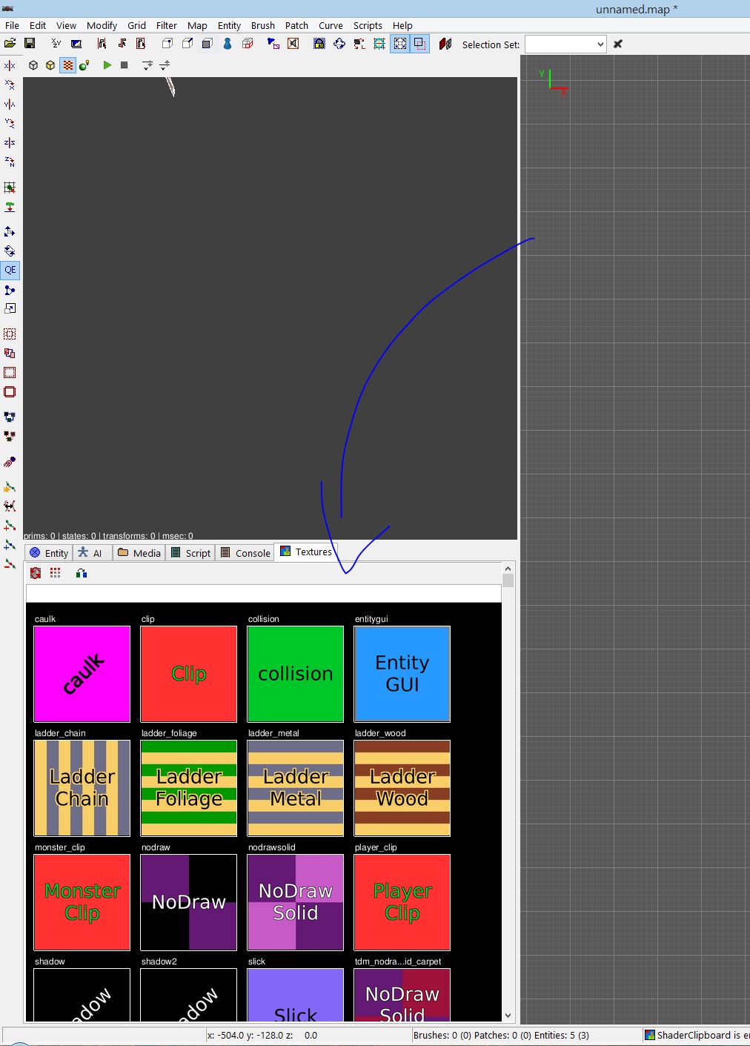Open the Selection Set dropdown
The image size is (750, 1046).
pos(565,44)
